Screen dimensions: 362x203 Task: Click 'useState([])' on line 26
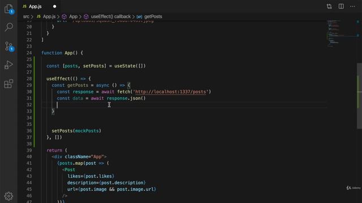pos(130,66)
